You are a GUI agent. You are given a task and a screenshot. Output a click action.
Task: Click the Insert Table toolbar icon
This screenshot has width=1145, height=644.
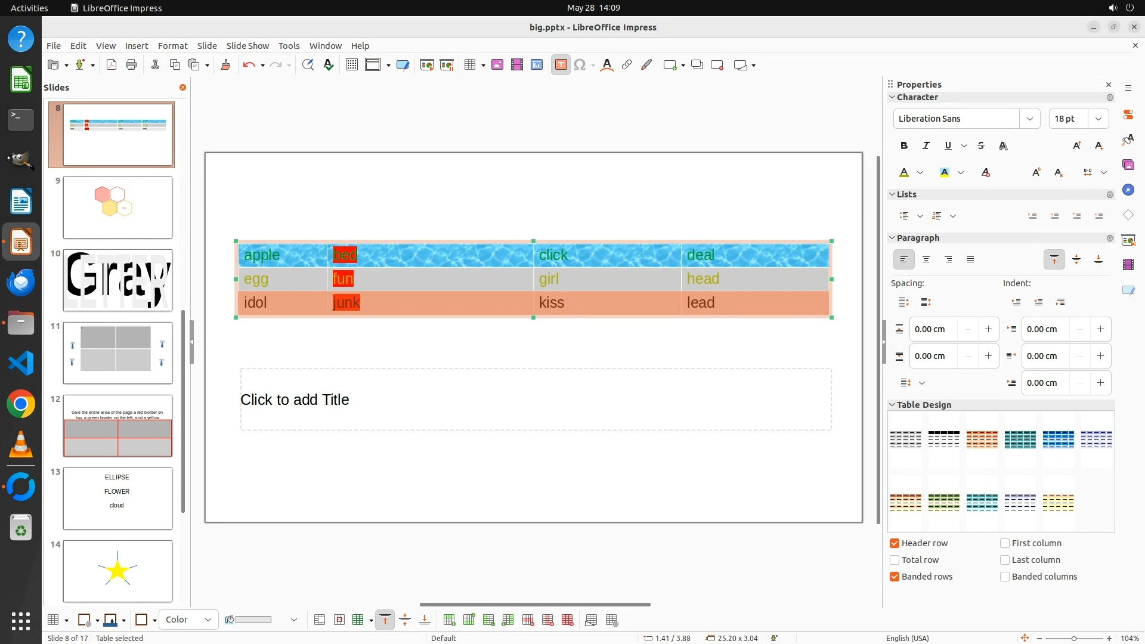click(x=470, y=65)
